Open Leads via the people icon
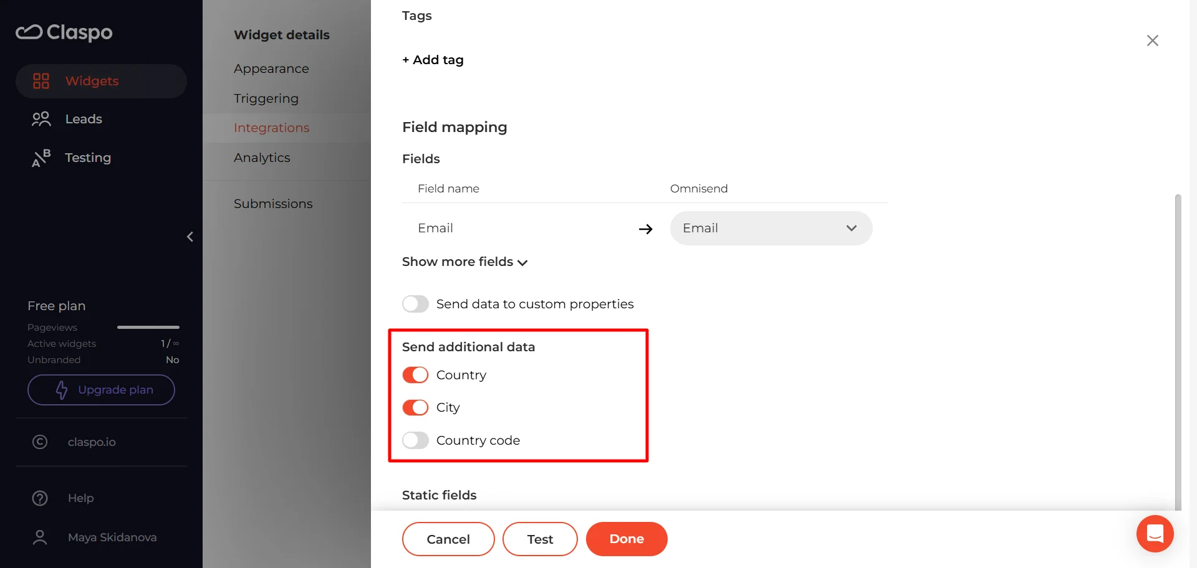The height and width of the screenshot is (568, 1197). (41, 119)
